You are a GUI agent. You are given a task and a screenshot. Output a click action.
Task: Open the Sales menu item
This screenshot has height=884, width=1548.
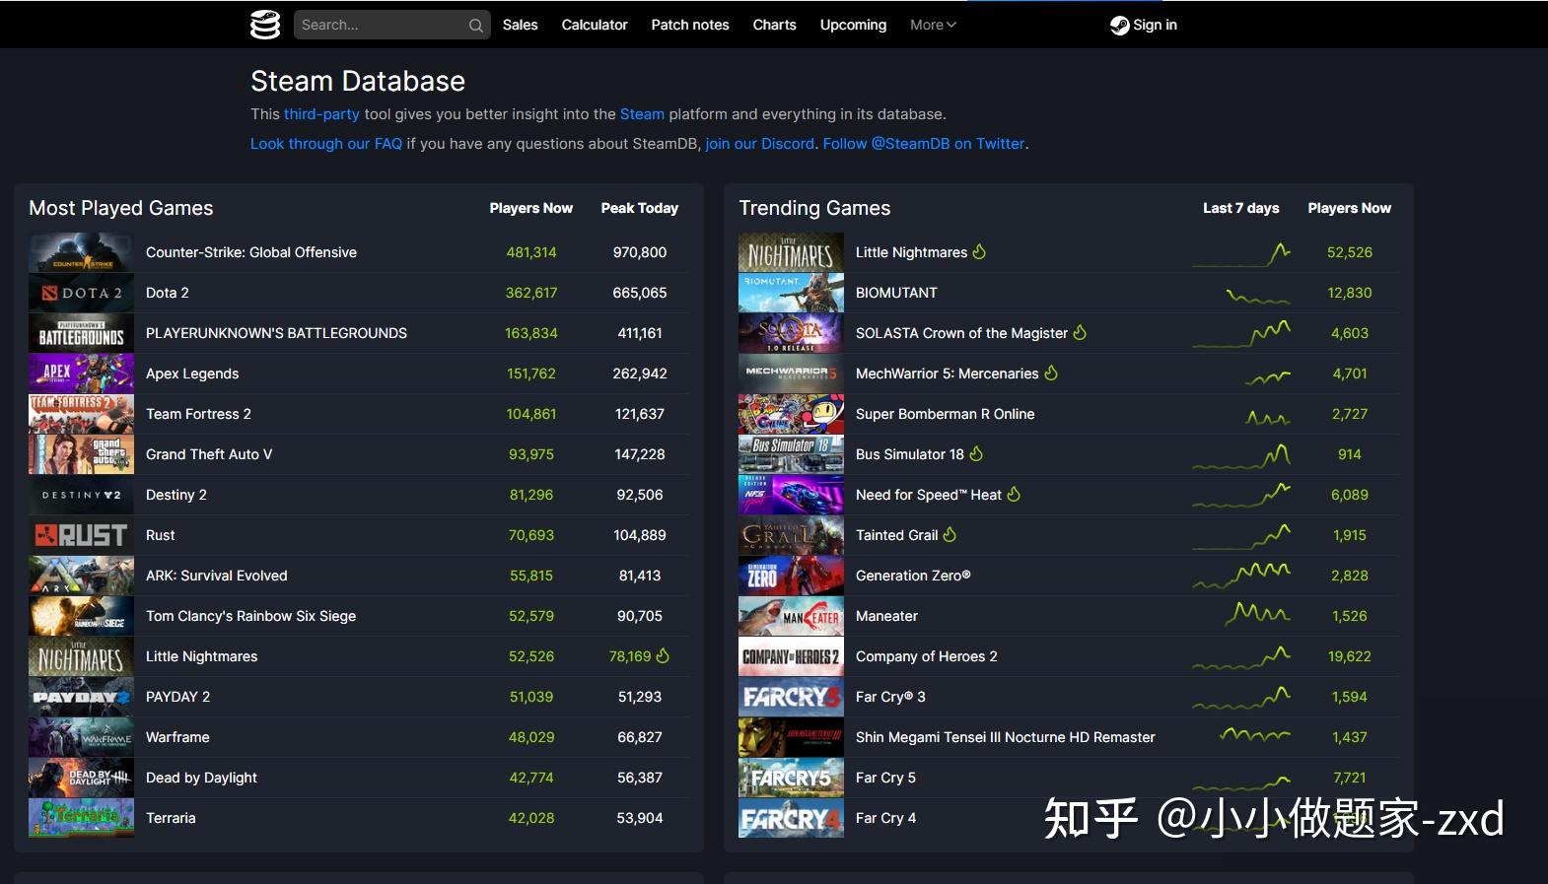point(520,25)
